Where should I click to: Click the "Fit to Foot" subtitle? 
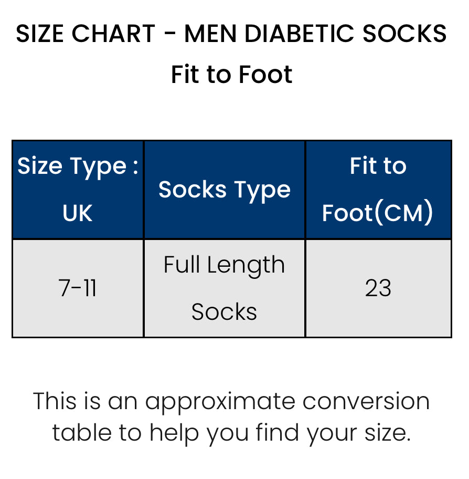coord(231,75)
